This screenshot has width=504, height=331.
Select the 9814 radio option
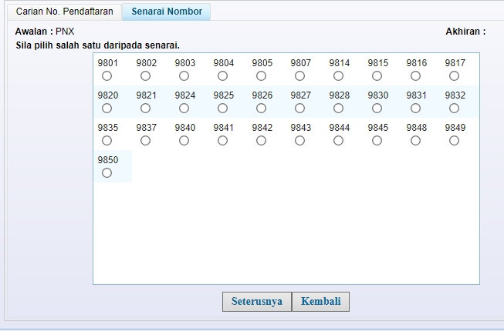(x=338, y=76)
